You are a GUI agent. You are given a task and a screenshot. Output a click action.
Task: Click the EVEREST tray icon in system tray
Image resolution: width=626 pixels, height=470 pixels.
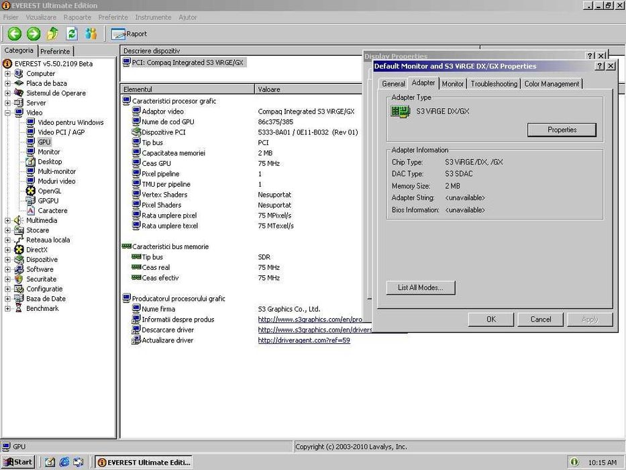[x=574, y=462]
